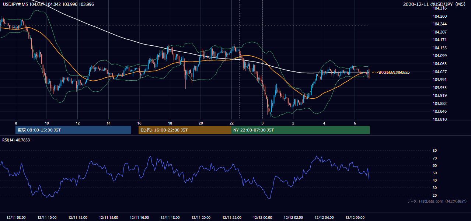Click price axis label 104.027
Viewport: 471px width, 221px height.
coord(440,72)
